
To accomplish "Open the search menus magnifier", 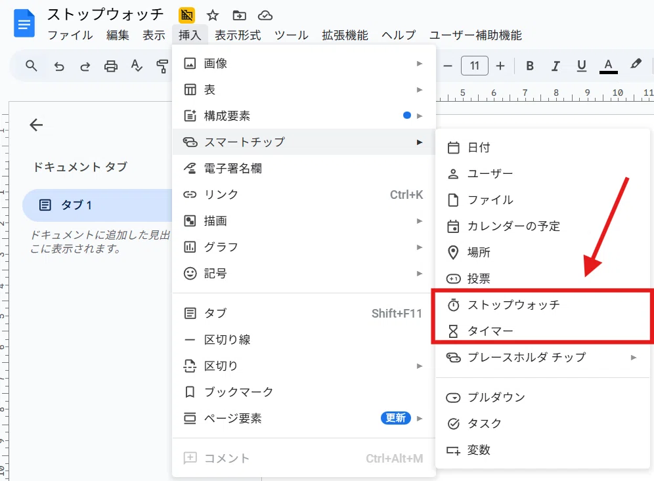I will pos(32,66).
